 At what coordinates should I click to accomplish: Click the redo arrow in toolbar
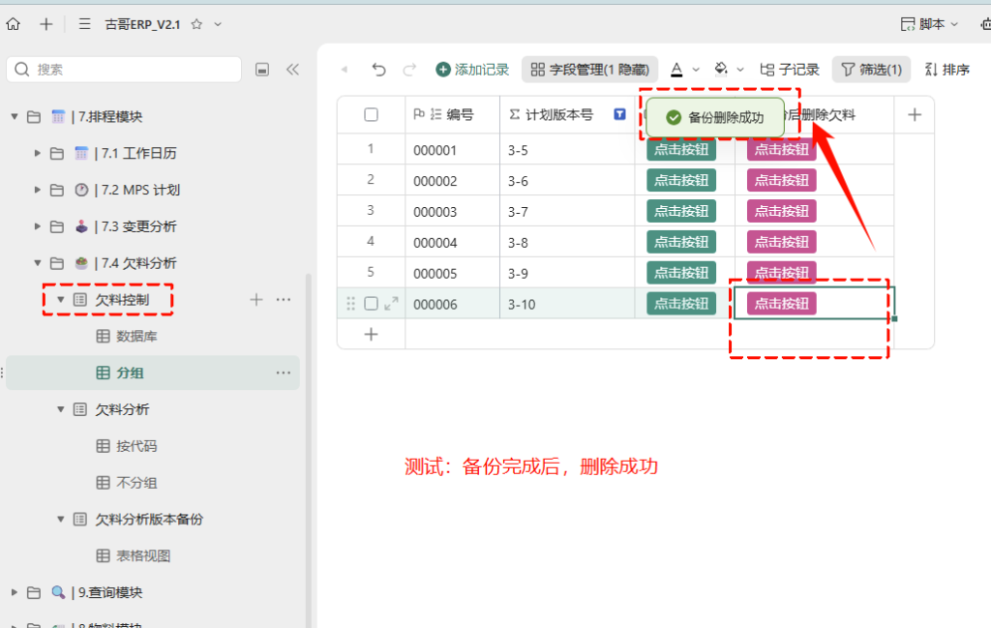point(409,70)
